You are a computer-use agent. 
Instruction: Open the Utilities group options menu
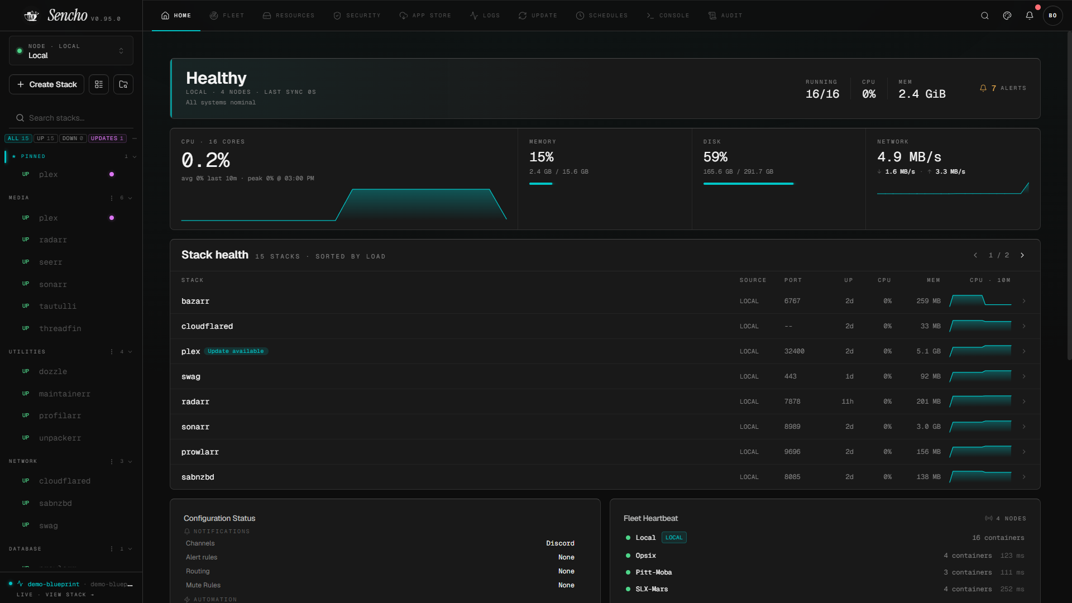[112, 352]
